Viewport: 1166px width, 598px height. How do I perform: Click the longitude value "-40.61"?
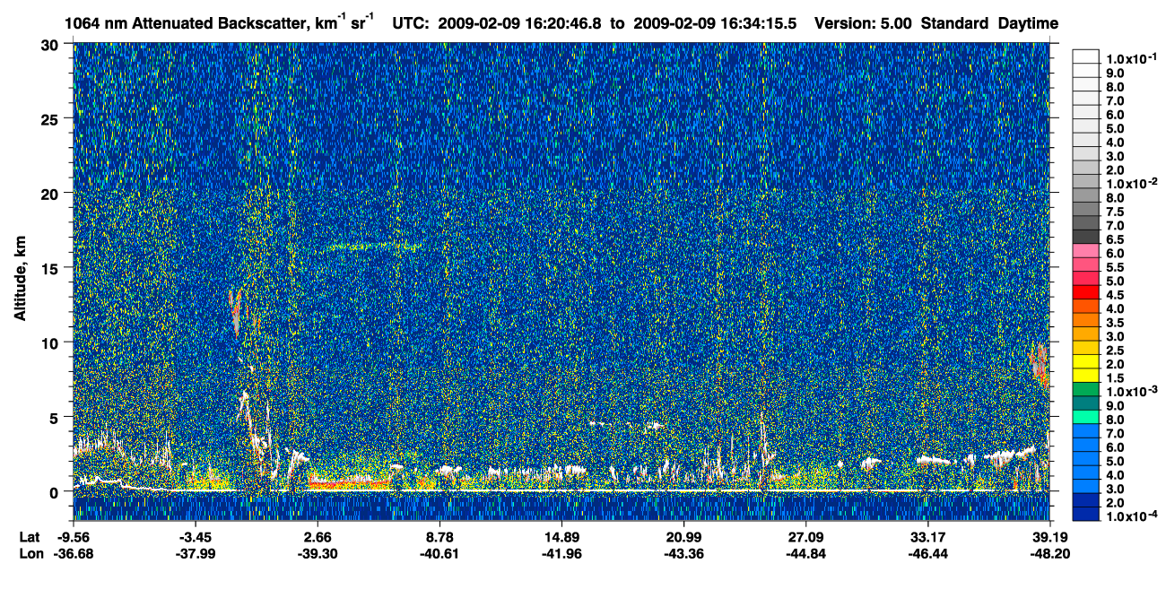[440, 553]
